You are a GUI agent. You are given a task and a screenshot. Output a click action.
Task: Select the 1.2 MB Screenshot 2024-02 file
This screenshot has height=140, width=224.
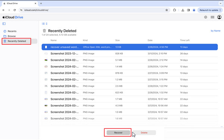click(130, 79)
